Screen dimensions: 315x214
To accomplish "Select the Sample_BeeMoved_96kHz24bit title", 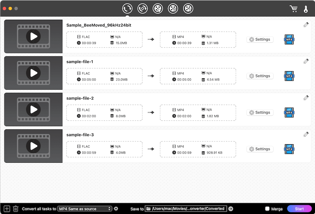I will pos(99,25).
